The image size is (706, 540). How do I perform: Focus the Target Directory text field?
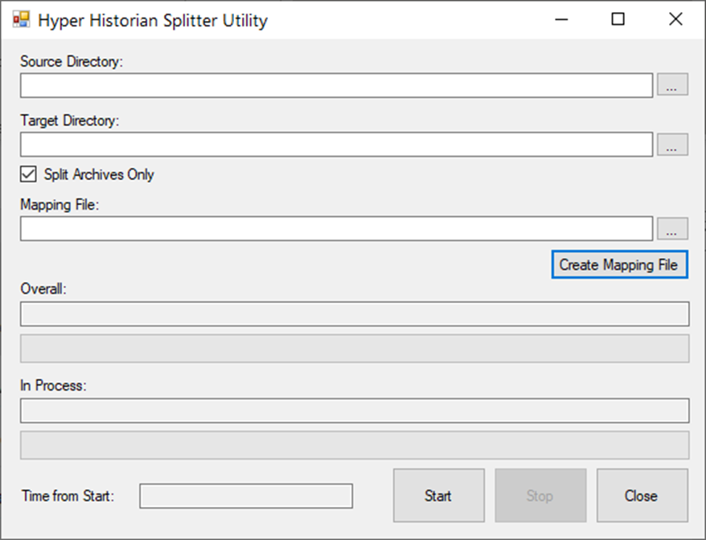[x=336, y=145]
